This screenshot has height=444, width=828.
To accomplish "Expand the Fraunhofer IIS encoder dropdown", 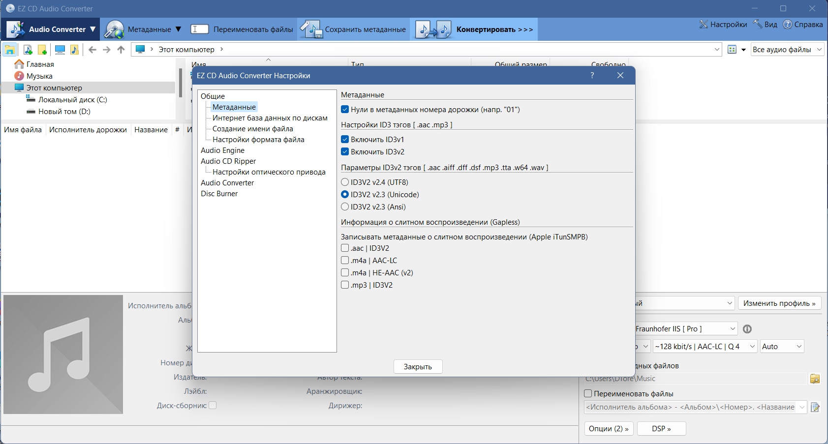I will [686, 329].
